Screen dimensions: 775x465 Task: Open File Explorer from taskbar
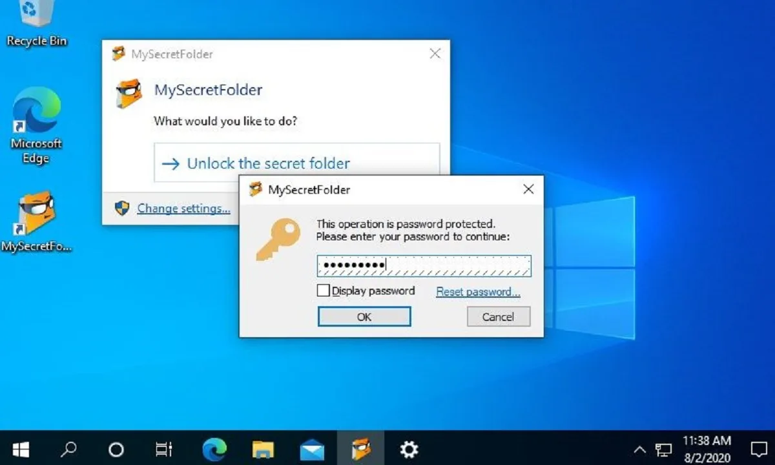tap(263, 449)
